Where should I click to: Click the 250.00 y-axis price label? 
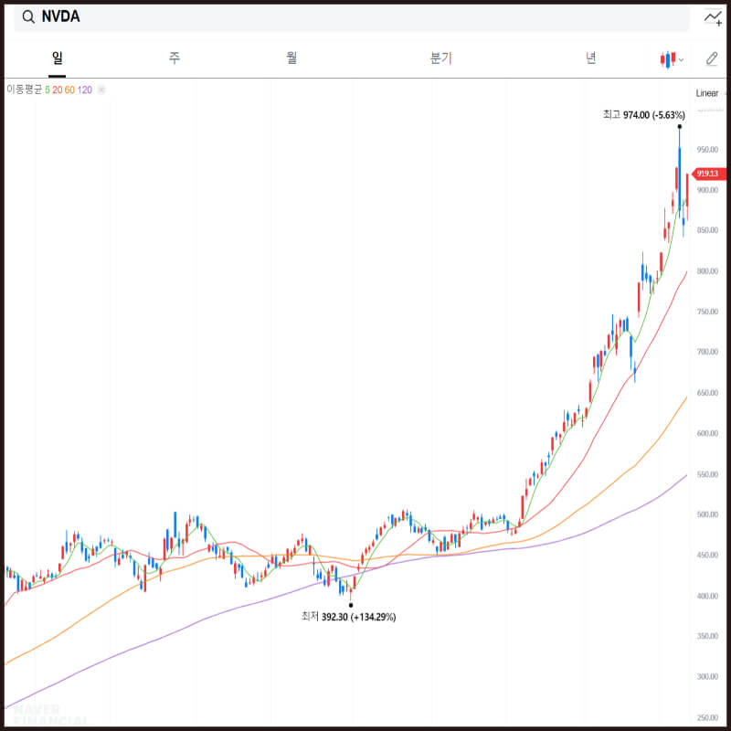point(707,717)
